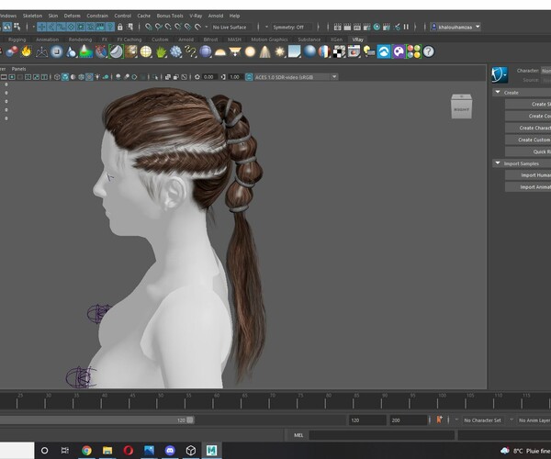Open the Skeleton menu

point(32,16)
